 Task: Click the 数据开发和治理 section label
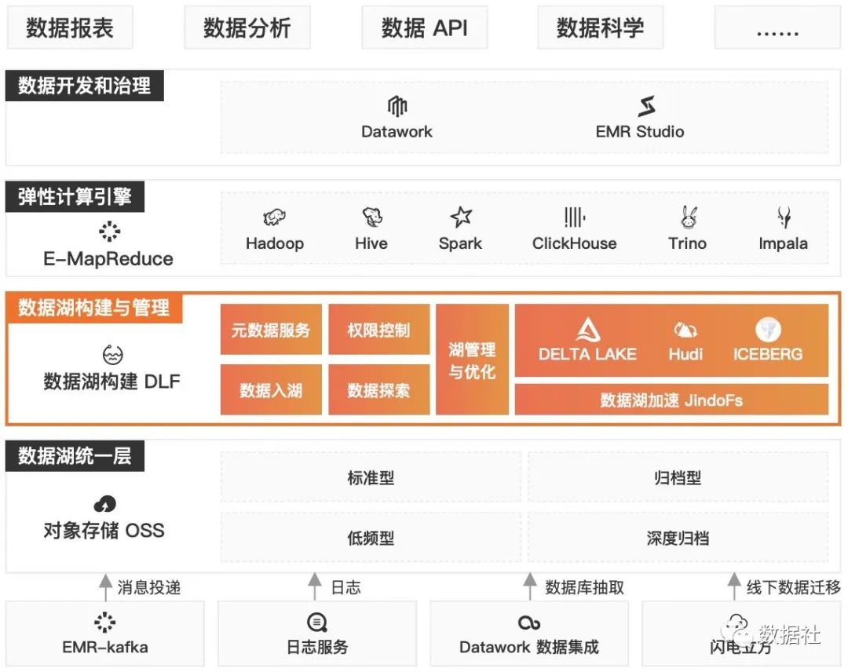(84, 86)
